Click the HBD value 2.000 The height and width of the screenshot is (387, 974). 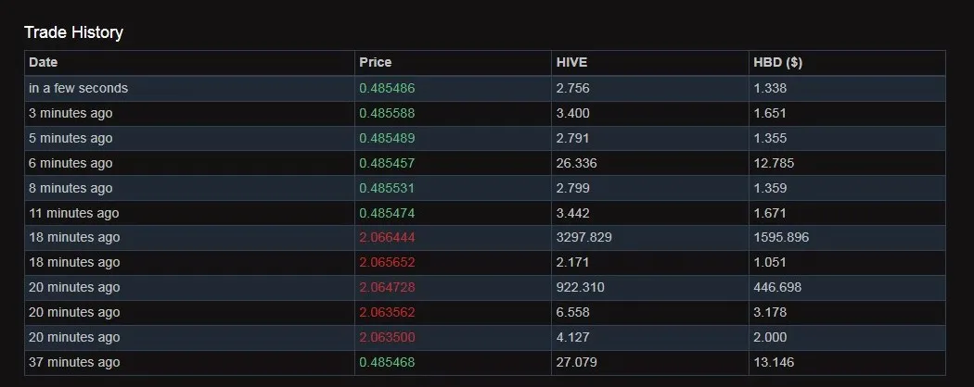click(x=770, y=338)
